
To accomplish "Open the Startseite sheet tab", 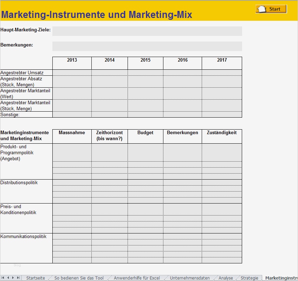I will 35,278.
